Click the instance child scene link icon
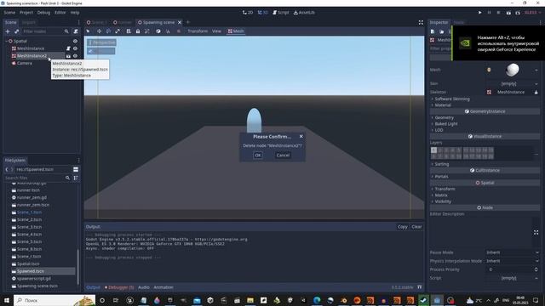Image resolution: width=545 pixels, height=306 pixels. pos(16,31)
